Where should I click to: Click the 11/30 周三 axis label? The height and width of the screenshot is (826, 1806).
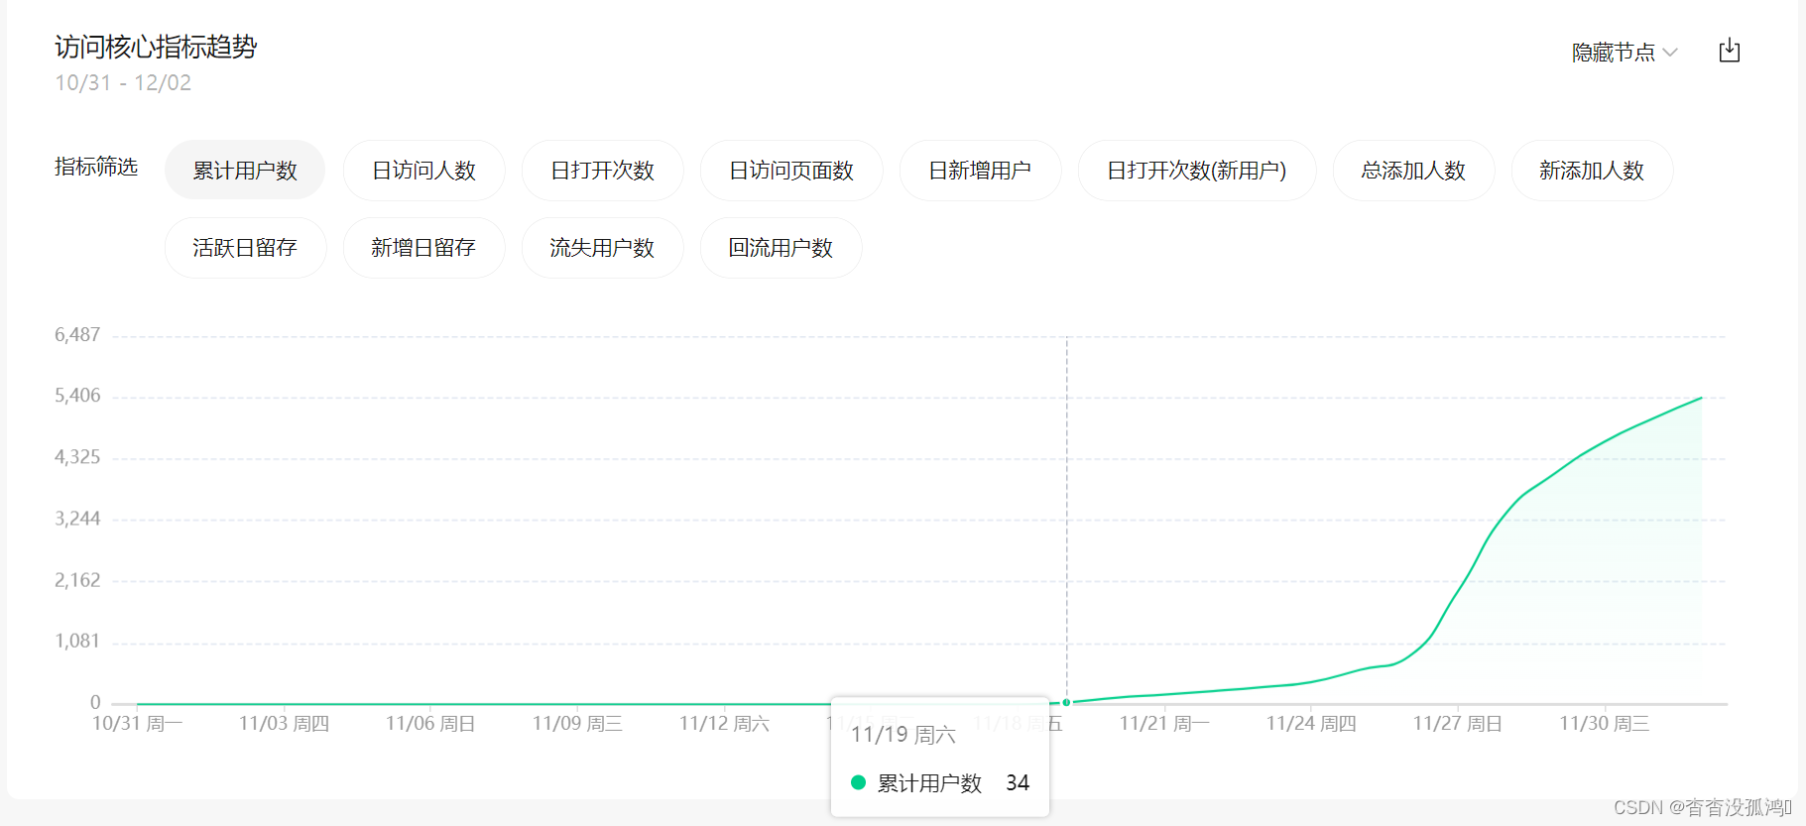[x=1605, y=724]
